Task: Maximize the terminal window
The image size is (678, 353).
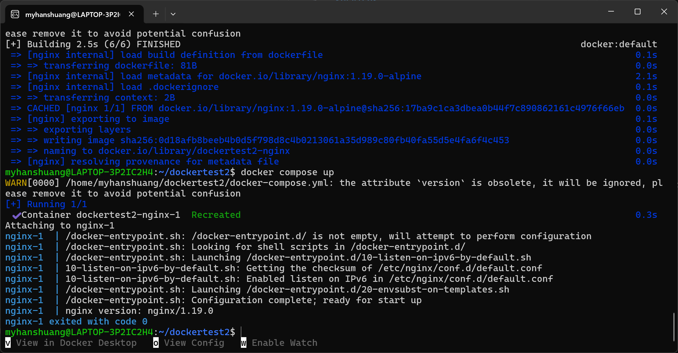Action: coord(638,12)
